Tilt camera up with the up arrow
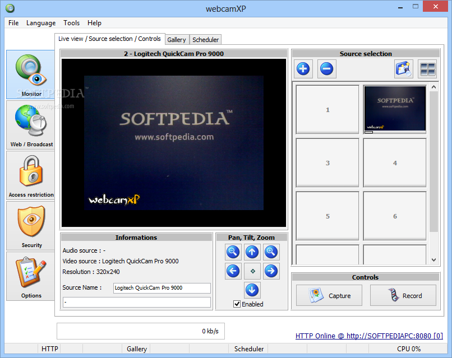This screenshot has width=452, height=358. click(x=252, y=252)
